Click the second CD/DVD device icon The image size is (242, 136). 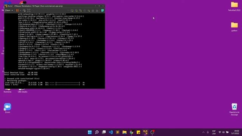pos(81,11)
